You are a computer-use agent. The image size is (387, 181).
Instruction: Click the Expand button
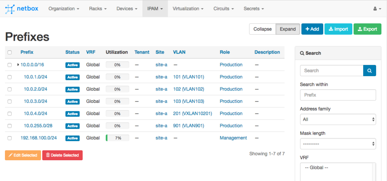pyautogui.click(x=288, y=29)
